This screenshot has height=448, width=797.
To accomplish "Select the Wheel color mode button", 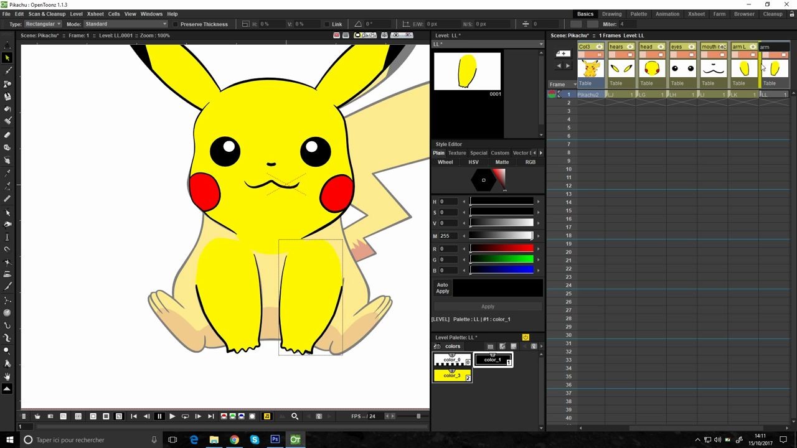I will click(445, 162).
